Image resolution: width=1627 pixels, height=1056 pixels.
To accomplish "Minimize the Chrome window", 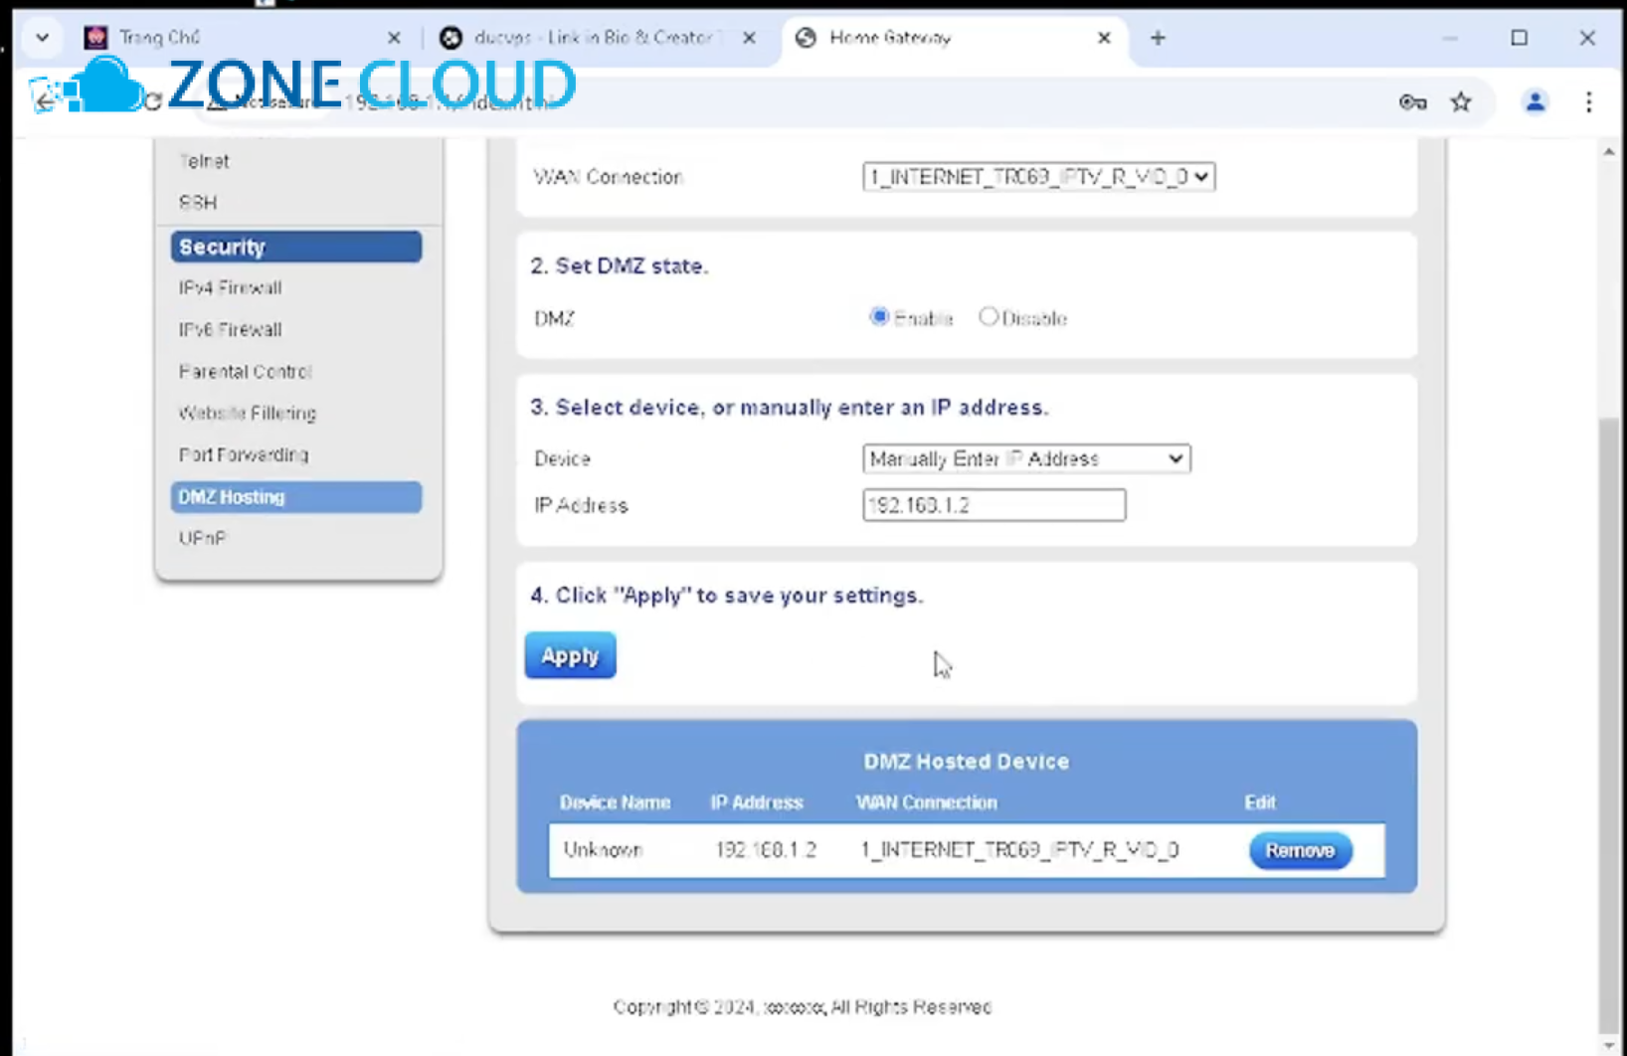I will [1450, 38].
